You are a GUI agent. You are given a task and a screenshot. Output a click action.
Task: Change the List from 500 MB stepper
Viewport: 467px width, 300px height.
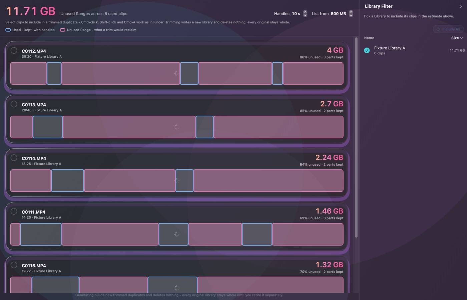click(351, 14)
